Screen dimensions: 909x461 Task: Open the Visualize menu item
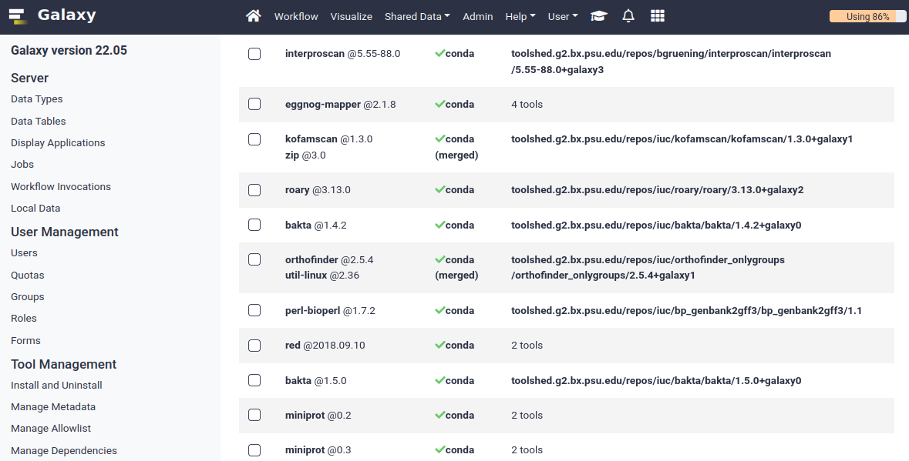352,17
